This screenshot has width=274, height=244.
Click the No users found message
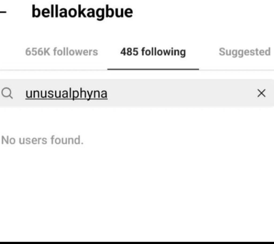click(x=42, y=140)
